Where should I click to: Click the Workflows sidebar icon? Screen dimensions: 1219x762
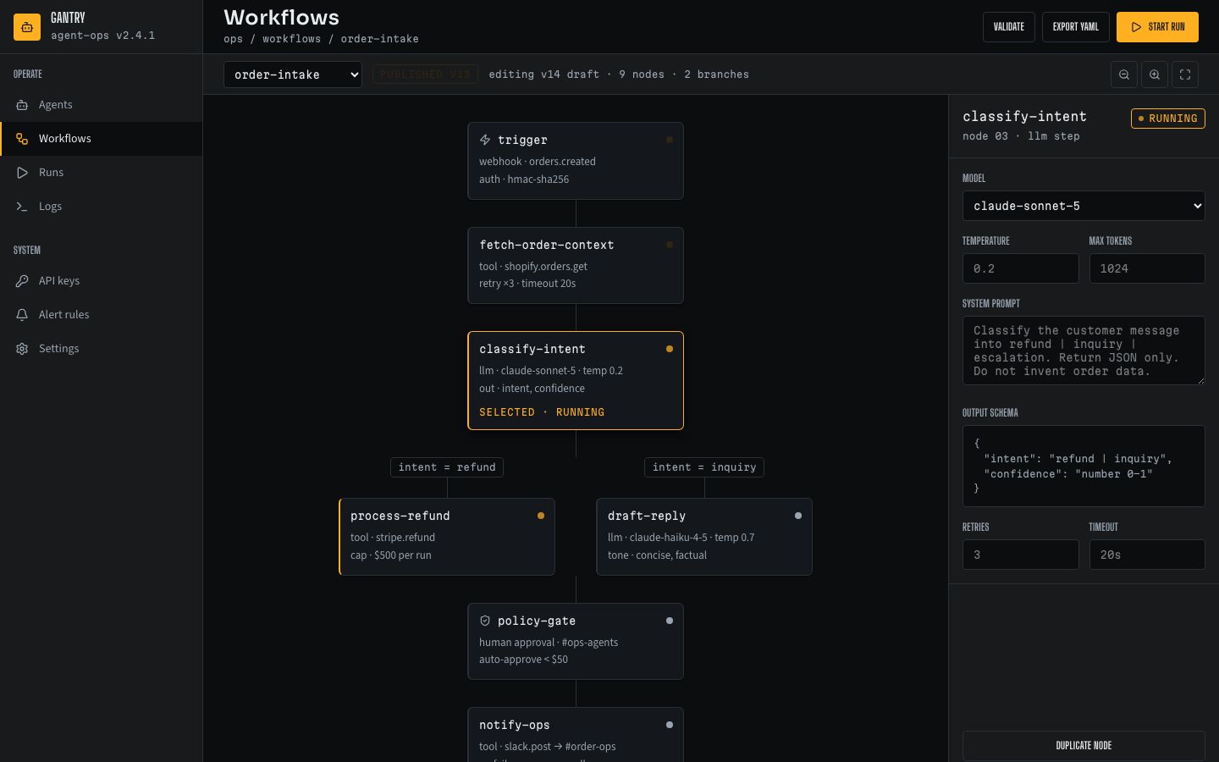22,139
